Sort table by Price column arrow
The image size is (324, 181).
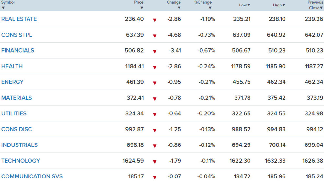[x=142, y=8]
